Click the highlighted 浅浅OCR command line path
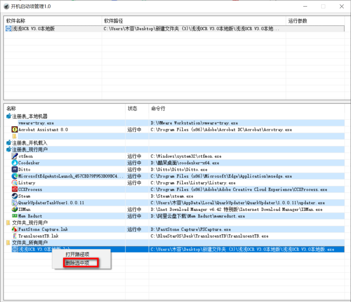Viewport: 351px width, 302px height. coord(242,249)
